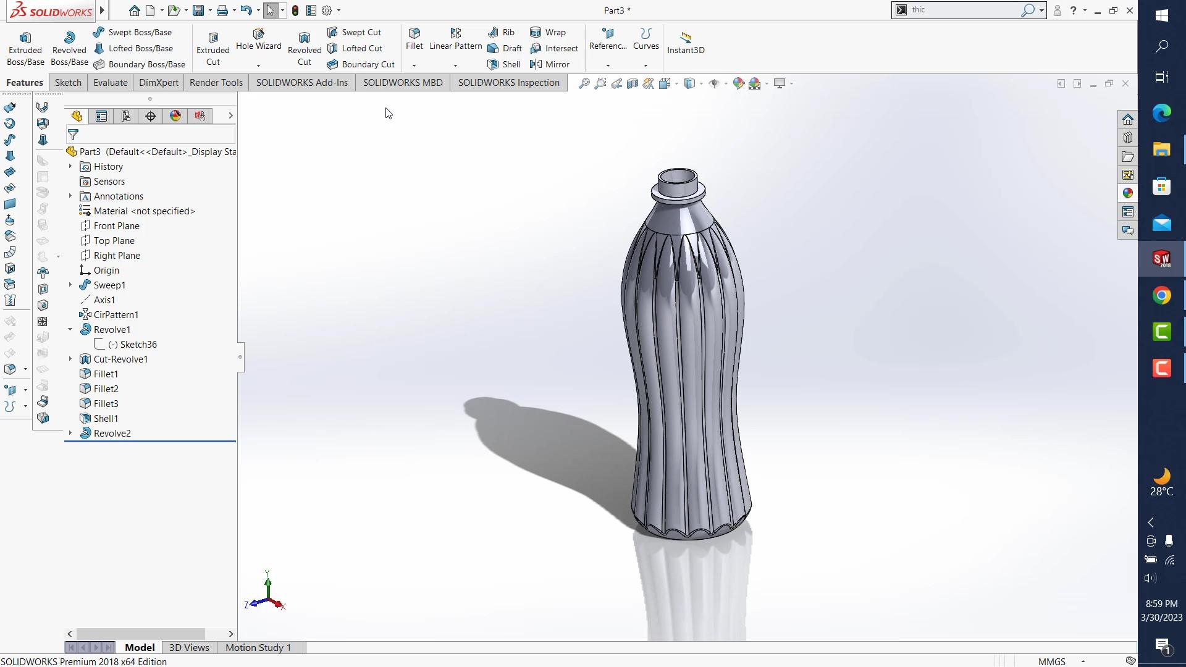Toggle Instant3D on or off
Screen dimensions: 1186x667
(686, 42)
